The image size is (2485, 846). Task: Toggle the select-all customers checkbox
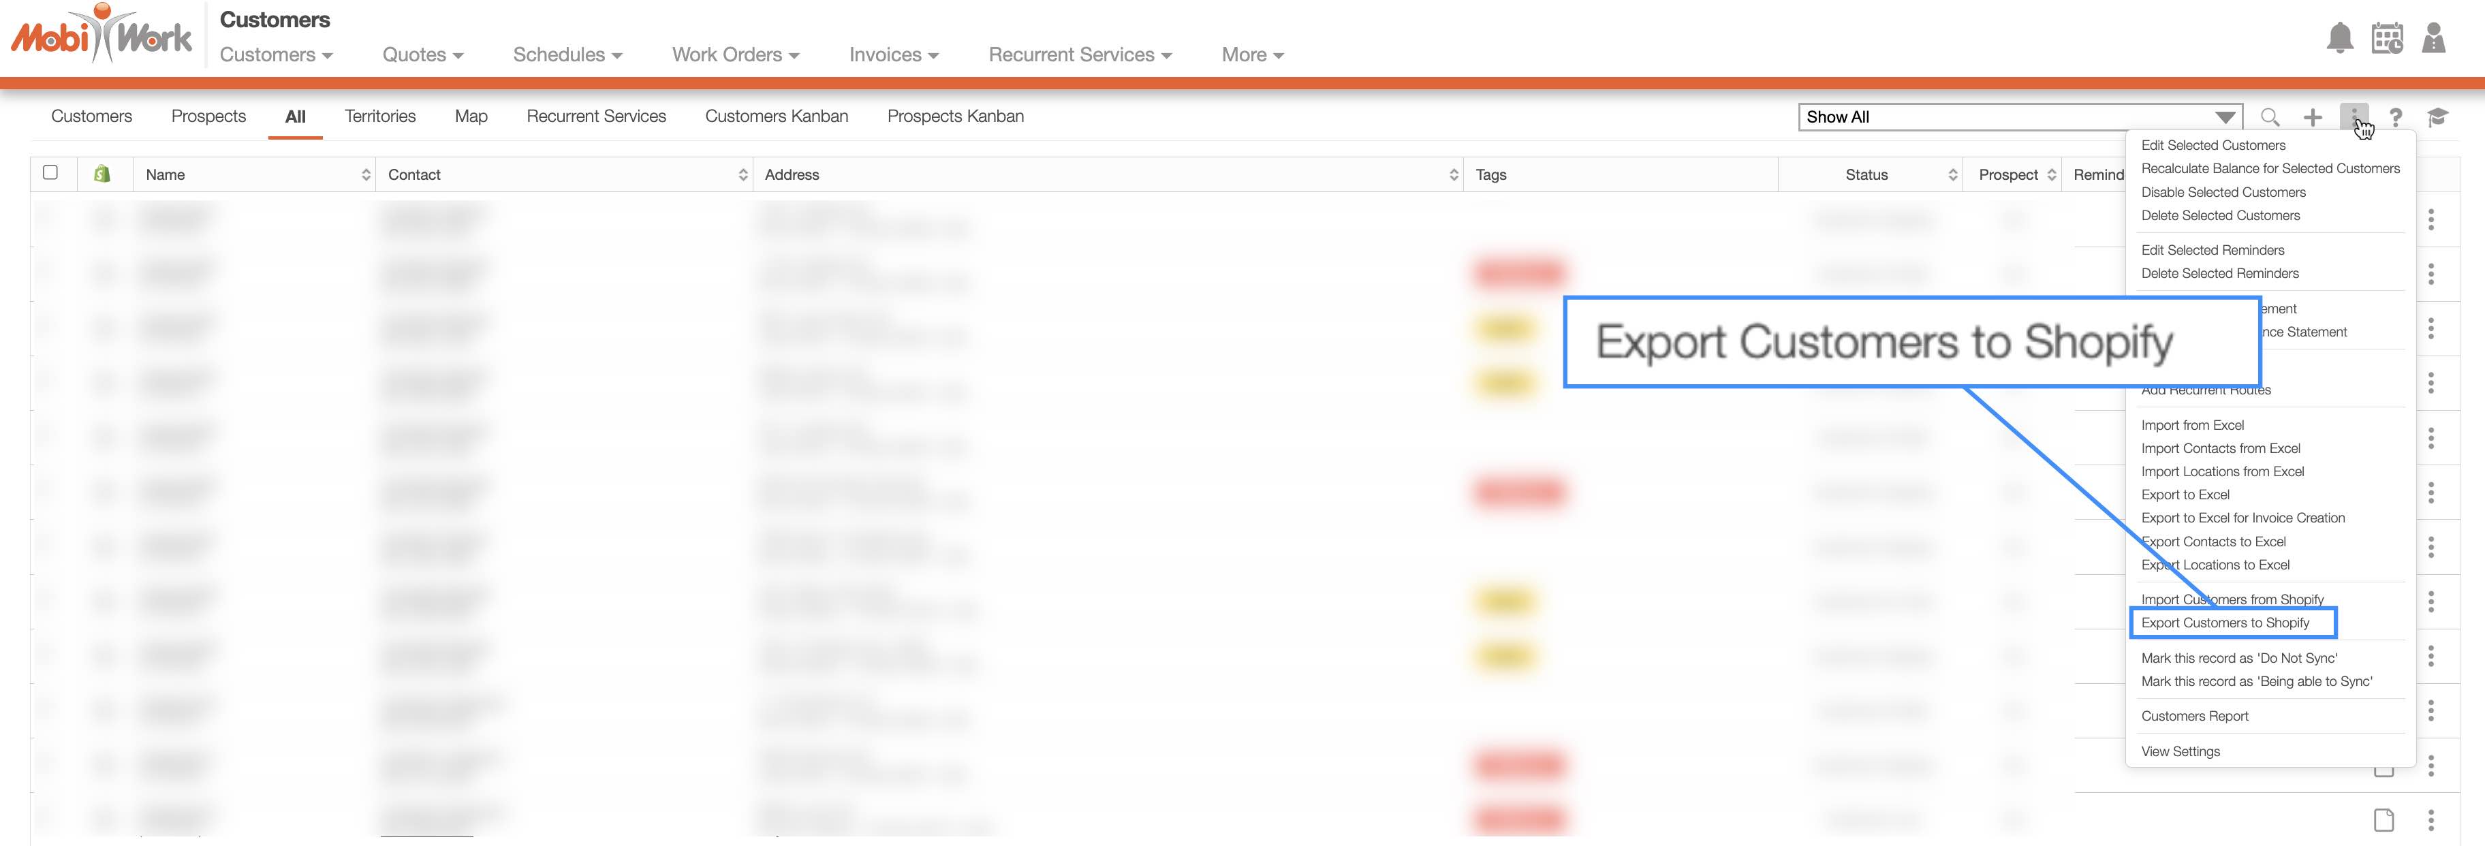pos(50,172)
